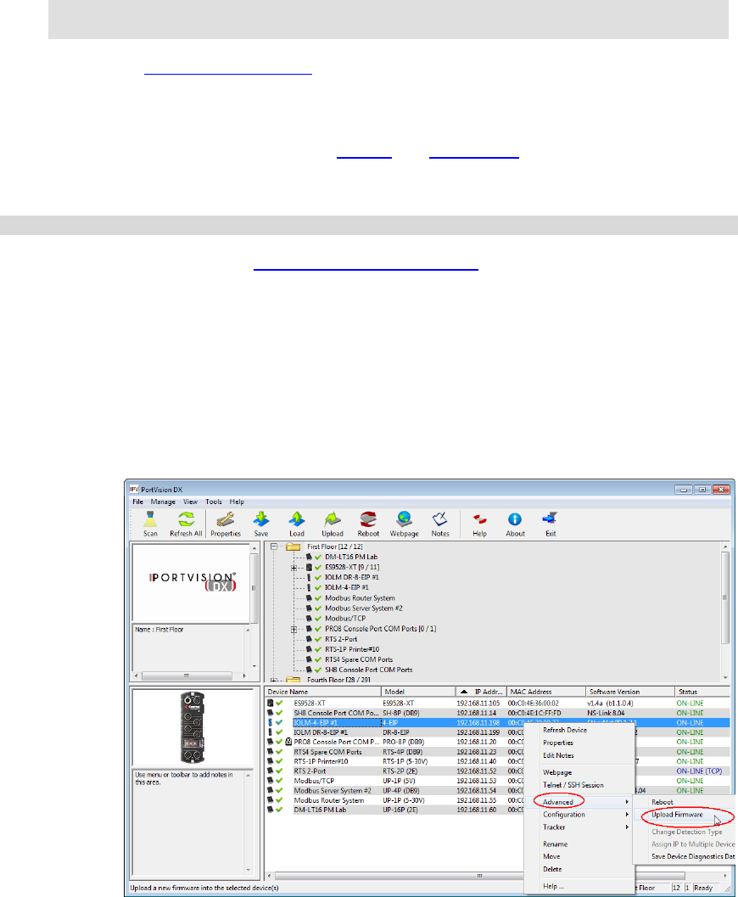
Task: Choose Upload Firmware in the submenu
Action: 685,815
